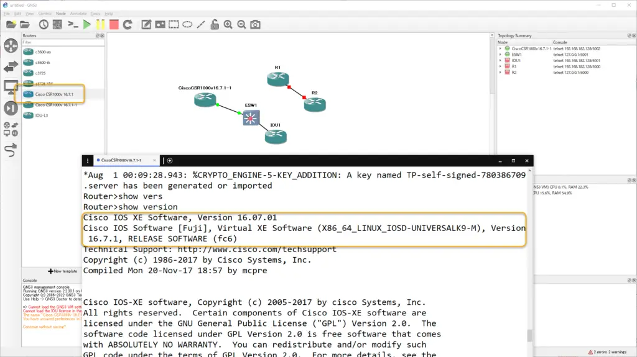This screenshot has width=637, height=357.
Task: Open the Annotate menu
Action: coord(78,14)
